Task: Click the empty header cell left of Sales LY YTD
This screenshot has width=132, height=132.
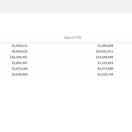Action: click(x=15, y=38)
